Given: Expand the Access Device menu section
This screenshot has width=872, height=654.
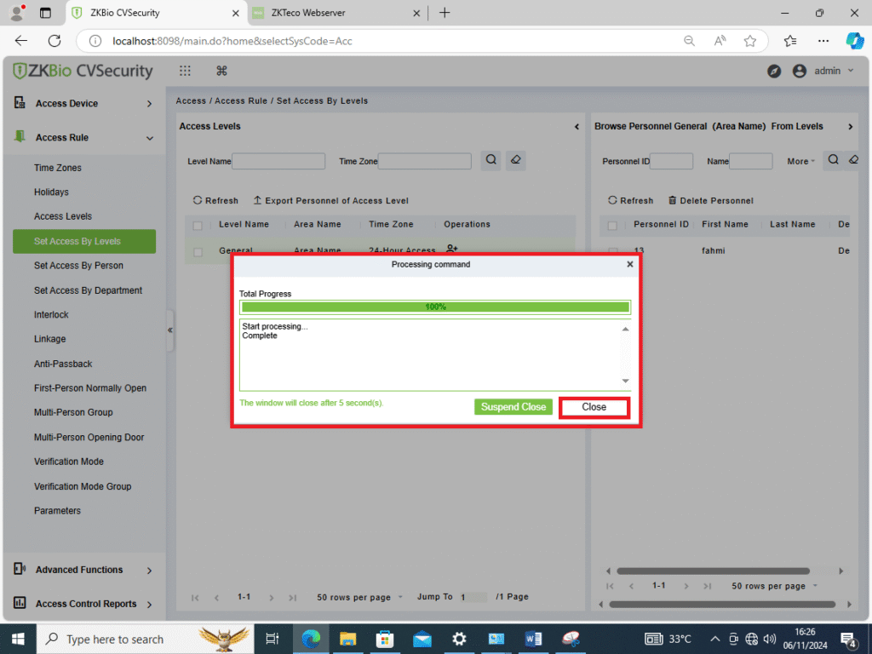Looking at the screenshot, I should pyautogui.click(x=84, y=104).
